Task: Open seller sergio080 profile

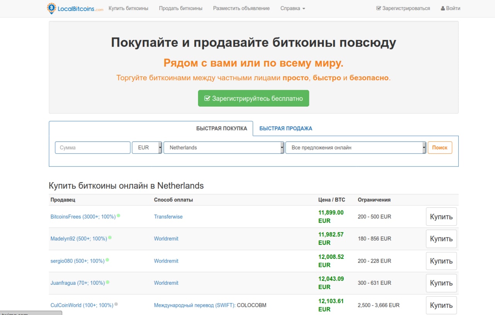Action: click(x=78, y=261)
